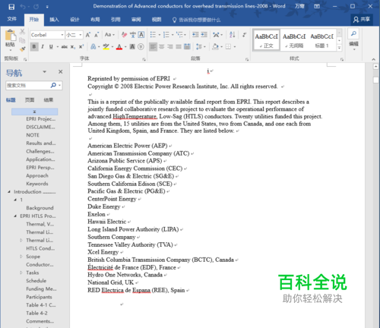Click Increase Indent icon
Screen dimensions: 380x328
click(204, 35)
